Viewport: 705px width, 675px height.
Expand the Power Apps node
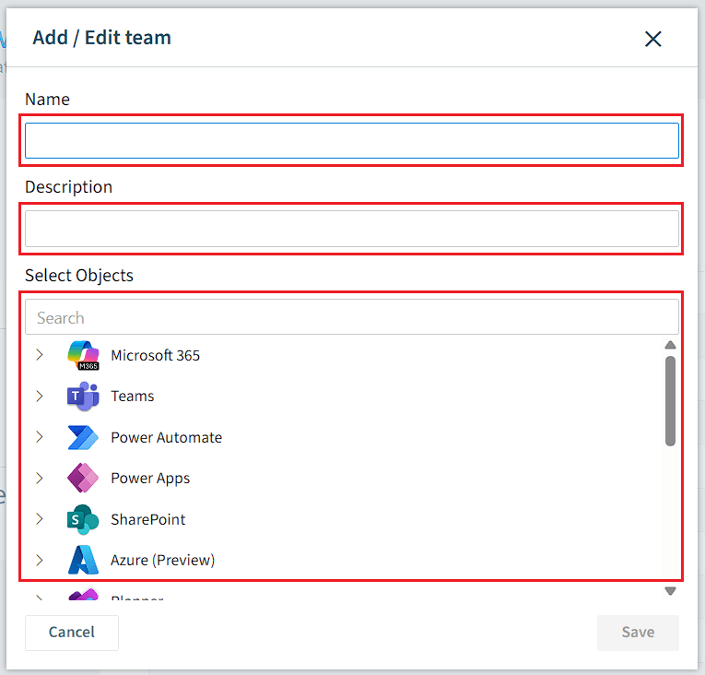point(40,478)
